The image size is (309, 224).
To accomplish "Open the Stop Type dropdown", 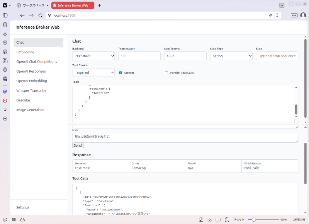I will (x=231, y=56).
